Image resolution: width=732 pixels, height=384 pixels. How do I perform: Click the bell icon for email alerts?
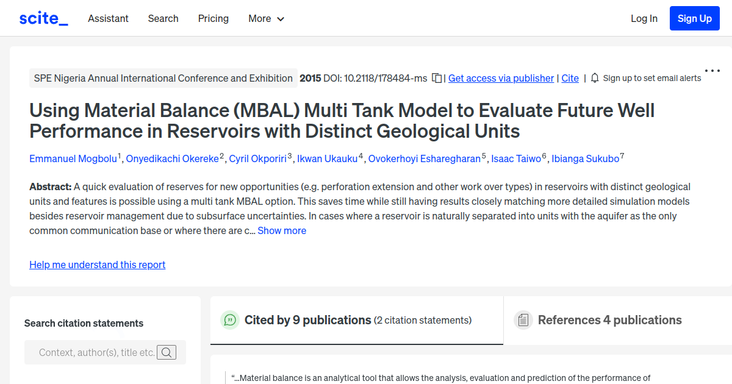pos(594,78)
